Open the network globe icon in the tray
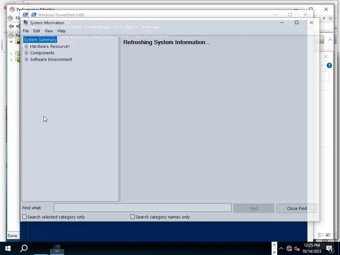 (289, 248)
